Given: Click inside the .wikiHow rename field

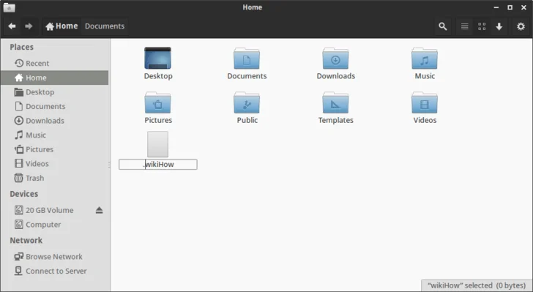Looking at the screenshot, I should click(157, 164).
